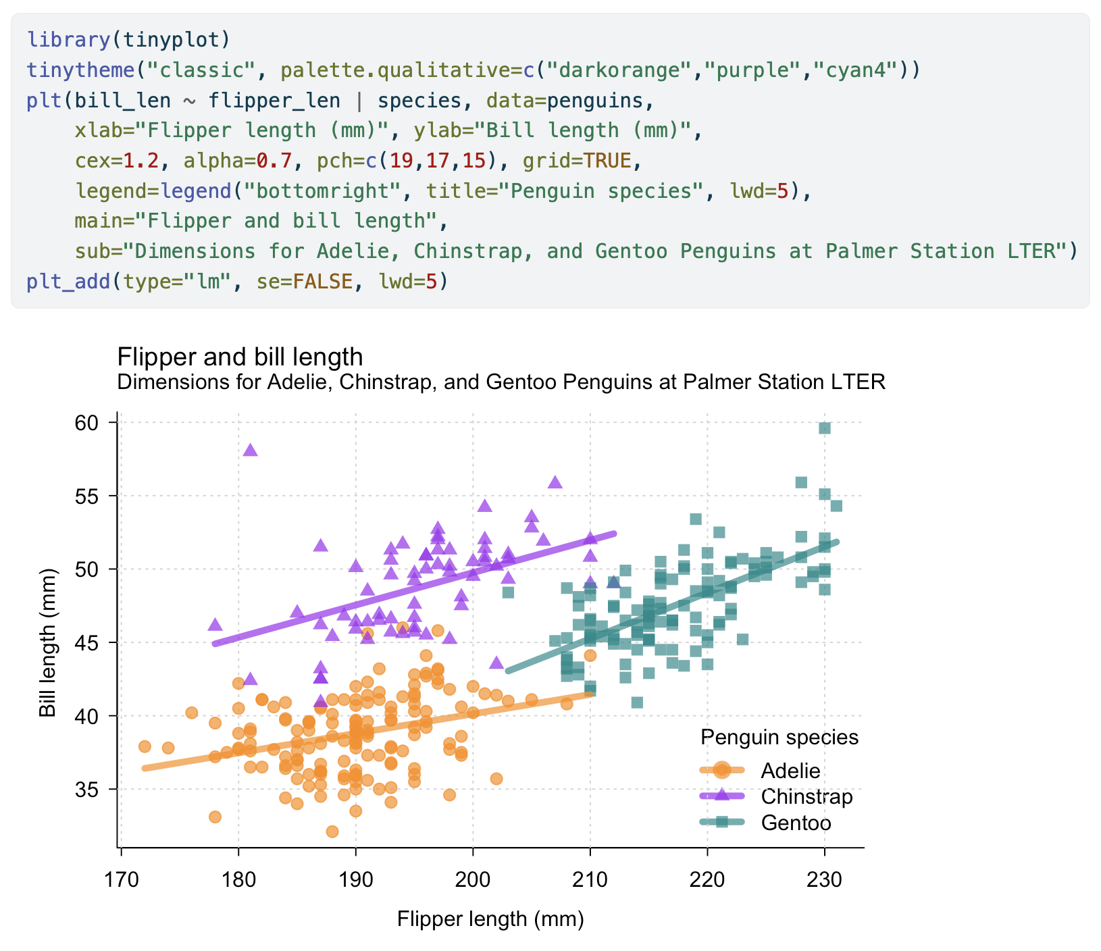Click the Chinstrap purple triangle legend marker

click(721, 796)
